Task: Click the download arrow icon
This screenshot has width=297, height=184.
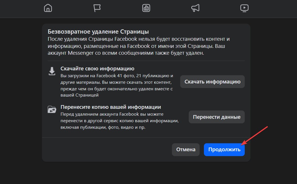Action: tap(52, 71)
